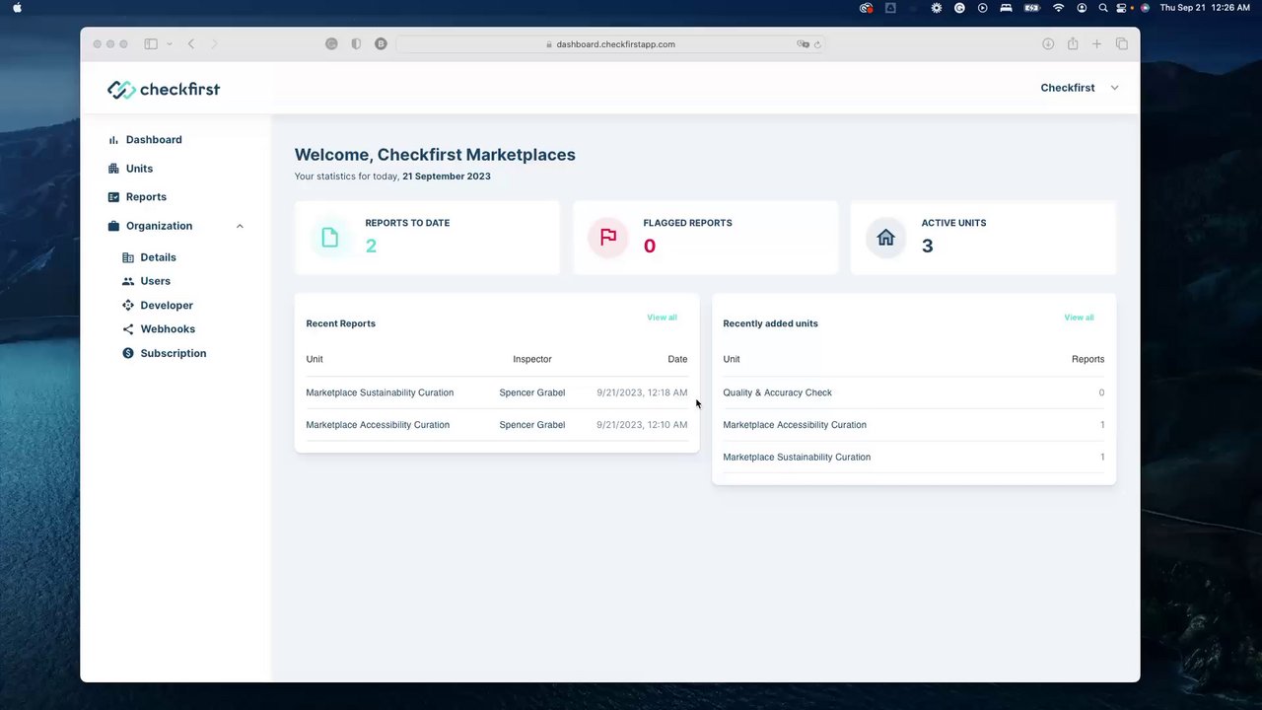Open Reports in the sidebar
The width and height of the screenshot is (1262, 710).
[x=146, y=197]
